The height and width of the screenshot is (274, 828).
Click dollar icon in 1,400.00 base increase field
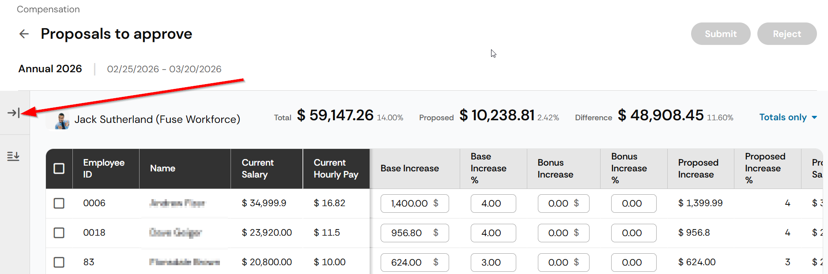(x=436, y=203)
